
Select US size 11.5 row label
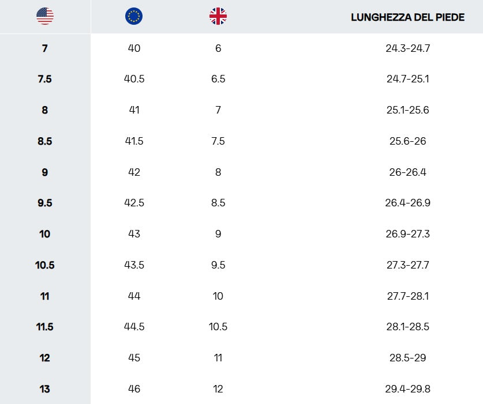point(45,326)
